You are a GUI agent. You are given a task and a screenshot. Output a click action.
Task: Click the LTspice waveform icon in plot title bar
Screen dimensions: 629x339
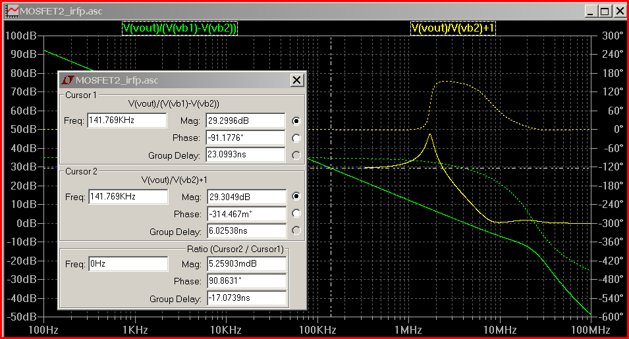click(x=13, y=11)
